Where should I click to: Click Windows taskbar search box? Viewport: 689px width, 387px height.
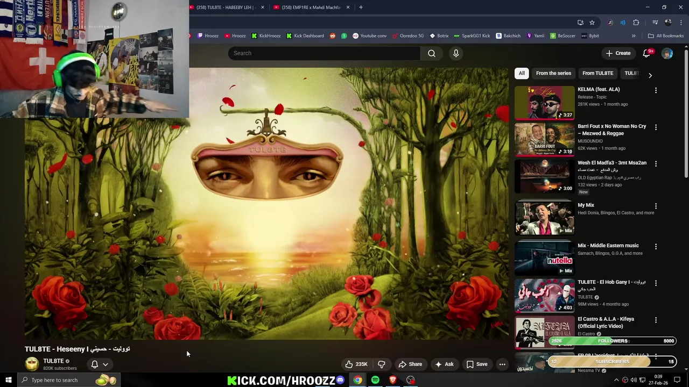click(69, 380)
